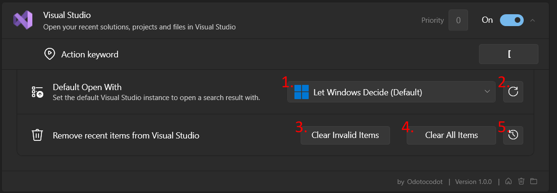
Task: Click the author name Odotocodot
Action: tap(424, 182)
